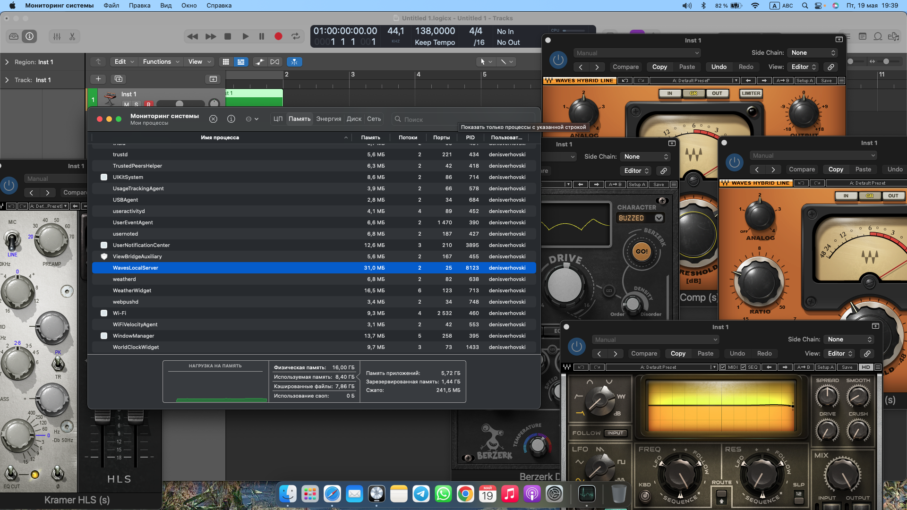Mute the Inst 1 track

[x=127, y=104]
